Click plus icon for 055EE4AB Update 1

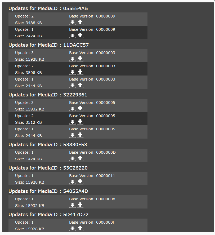80,36
